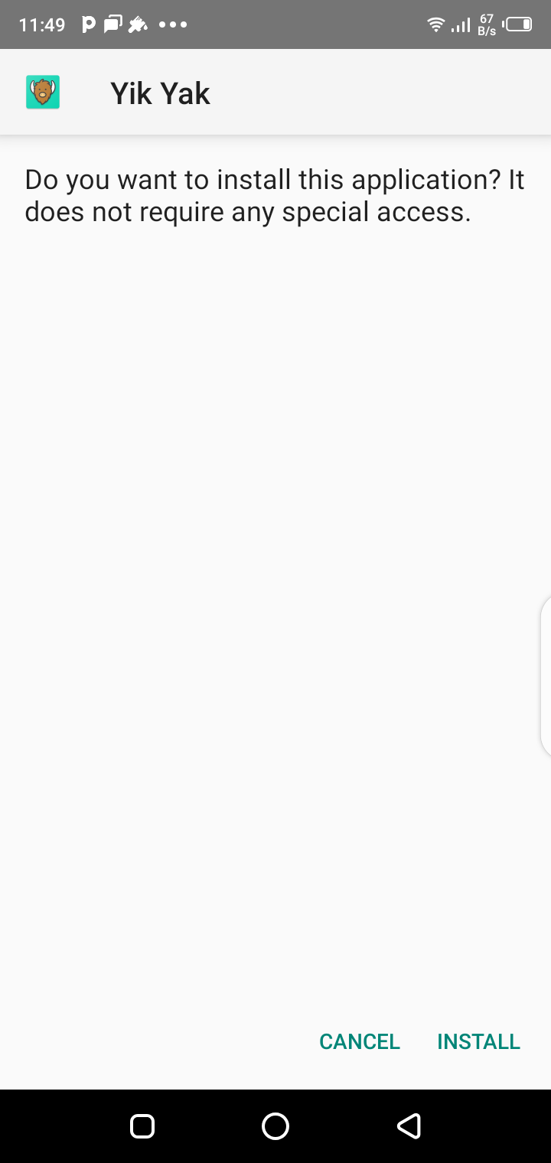
Task: Tap the chat bubbles notification icon
Action: (112, 24)
